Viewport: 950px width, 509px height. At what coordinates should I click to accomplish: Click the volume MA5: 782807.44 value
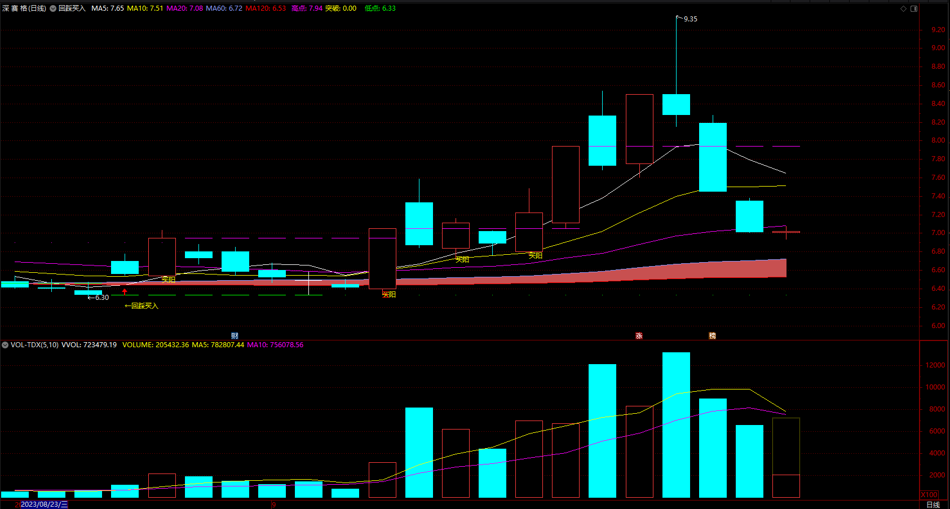click(x=218, y=345)
